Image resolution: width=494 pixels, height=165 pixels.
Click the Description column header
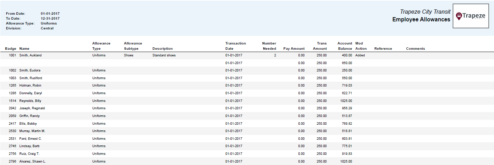[x=163, y=49]
